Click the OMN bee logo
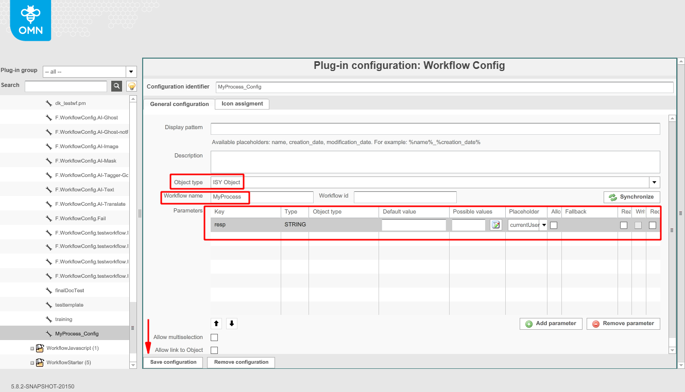The height and width of the screenshot is (392, 685). tap(30, 20)
